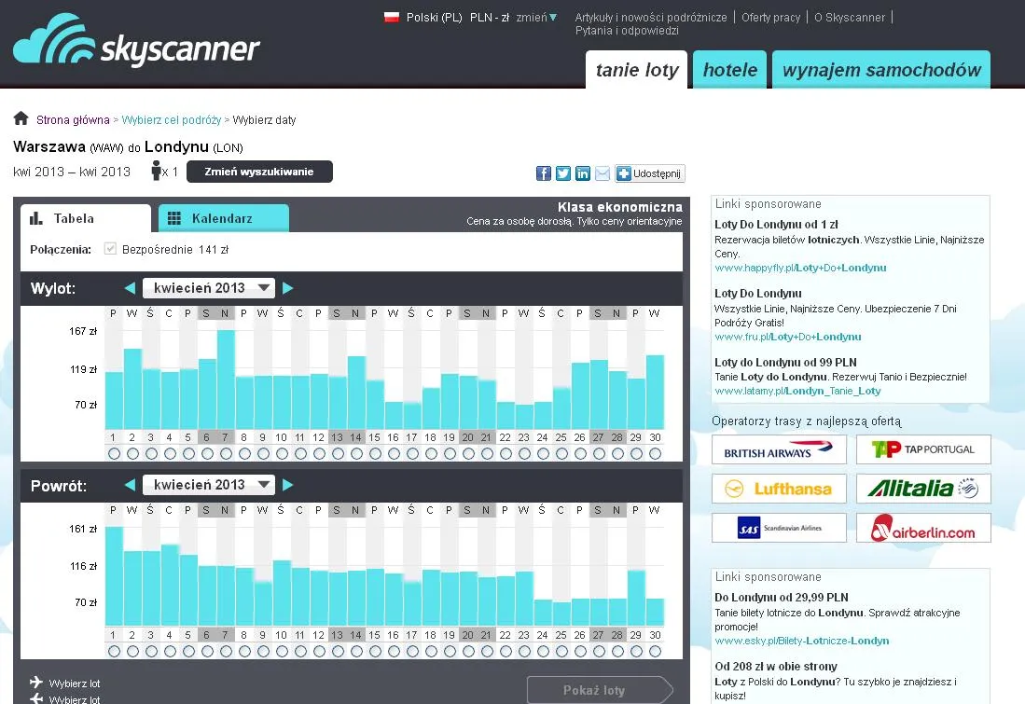Viewport: 1025px width, 704px height.
Task: Click the Powrót price bar for day 29
Action: coord(636,598)
